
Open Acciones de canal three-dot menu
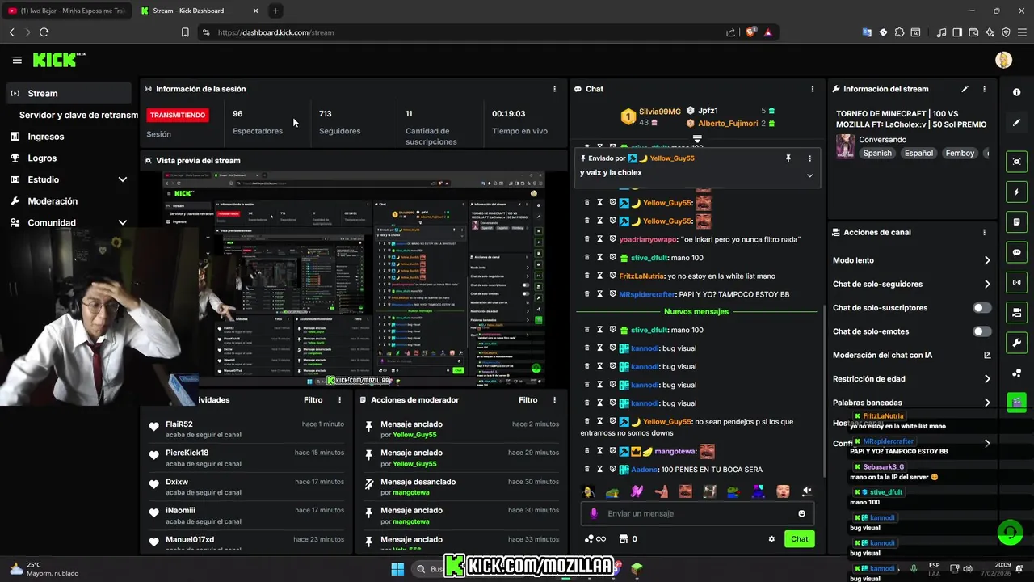pyautogui.click(x=984, y=232)
